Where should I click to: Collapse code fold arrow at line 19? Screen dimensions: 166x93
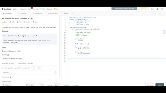pos(66,47)
